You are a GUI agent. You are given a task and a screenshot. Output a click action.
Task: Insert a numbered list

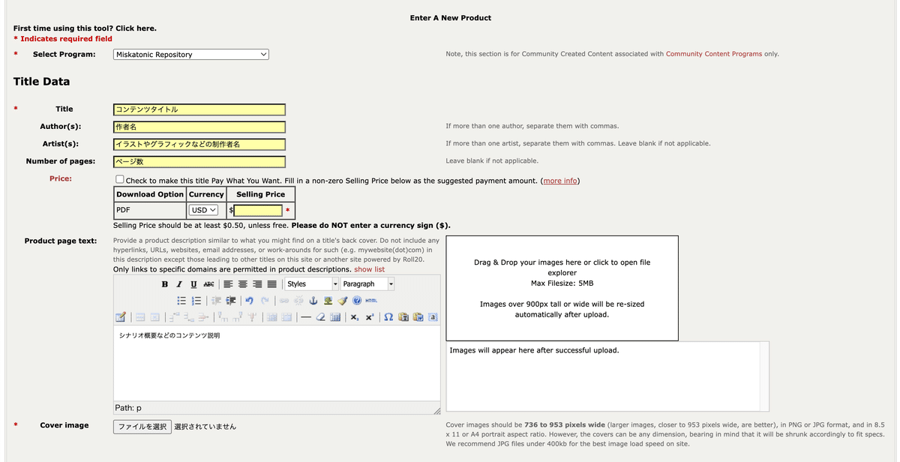pos(196,301)
